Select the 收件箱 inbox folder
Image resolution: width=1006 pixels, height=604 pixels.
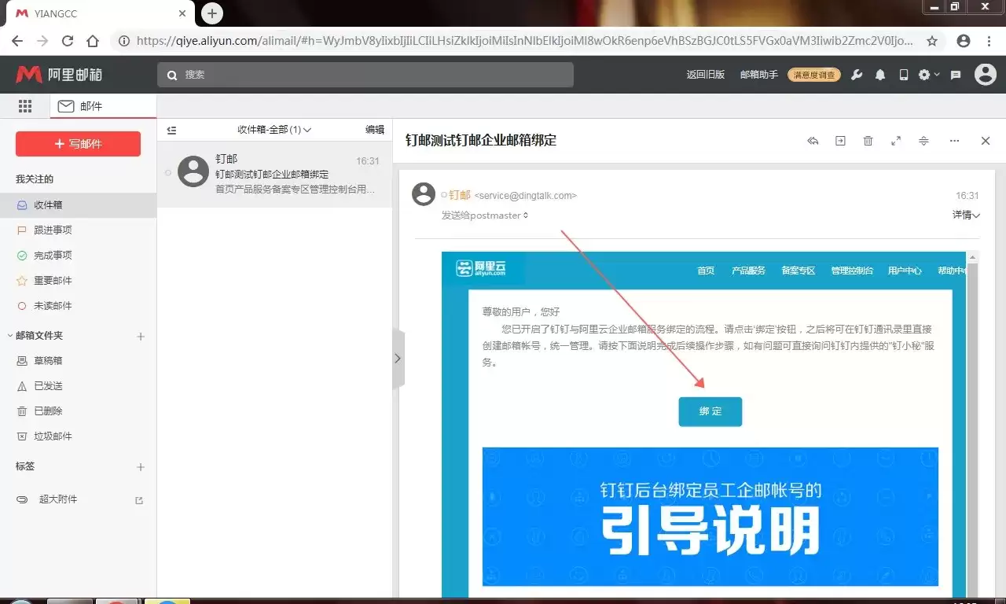point(79,205)
